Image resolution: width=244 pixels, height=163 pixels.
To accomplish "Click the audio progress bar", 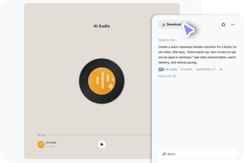I will pyautogui.click(x=100, y=135).
